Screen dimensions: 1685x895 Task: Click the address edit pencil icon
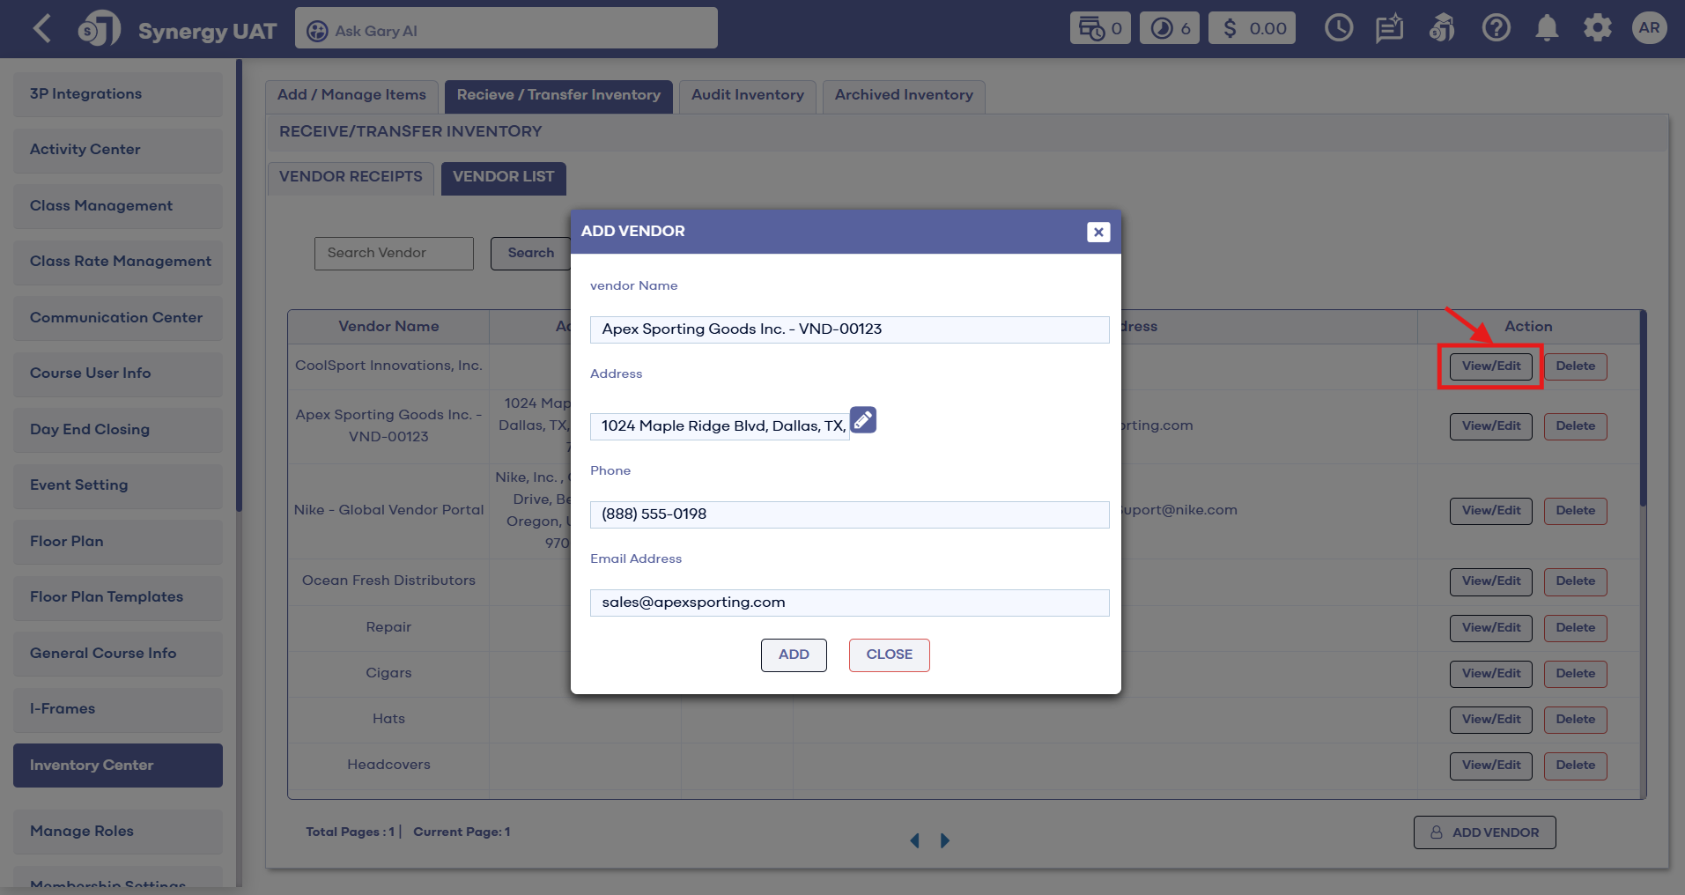click(863, 420)
